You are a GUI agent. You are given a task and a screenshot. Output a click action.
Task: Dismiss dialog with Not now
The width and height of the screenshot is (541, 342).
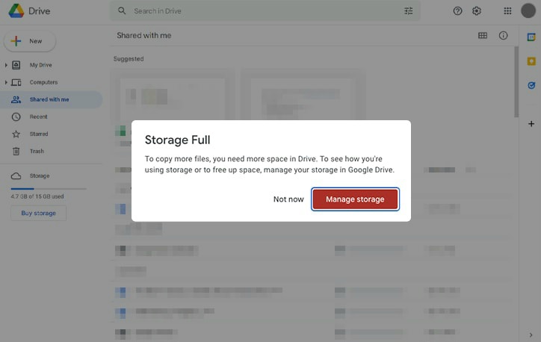pos(288,199)
